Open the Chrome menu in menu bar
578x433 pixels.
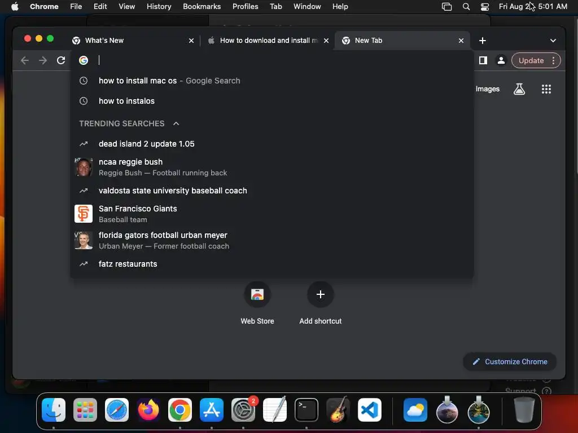tap(44, 7)
